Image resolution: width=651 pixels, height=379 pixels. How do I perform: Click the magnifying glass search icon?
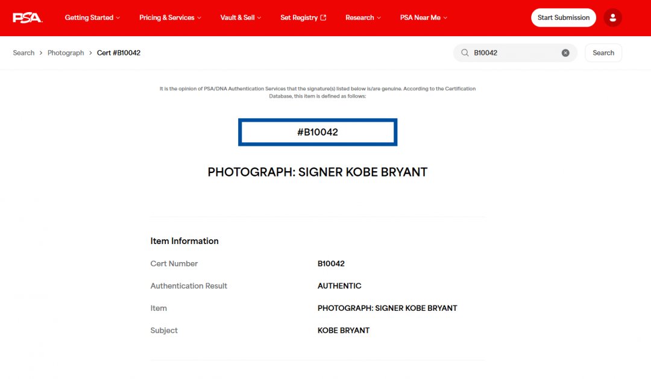465,52
